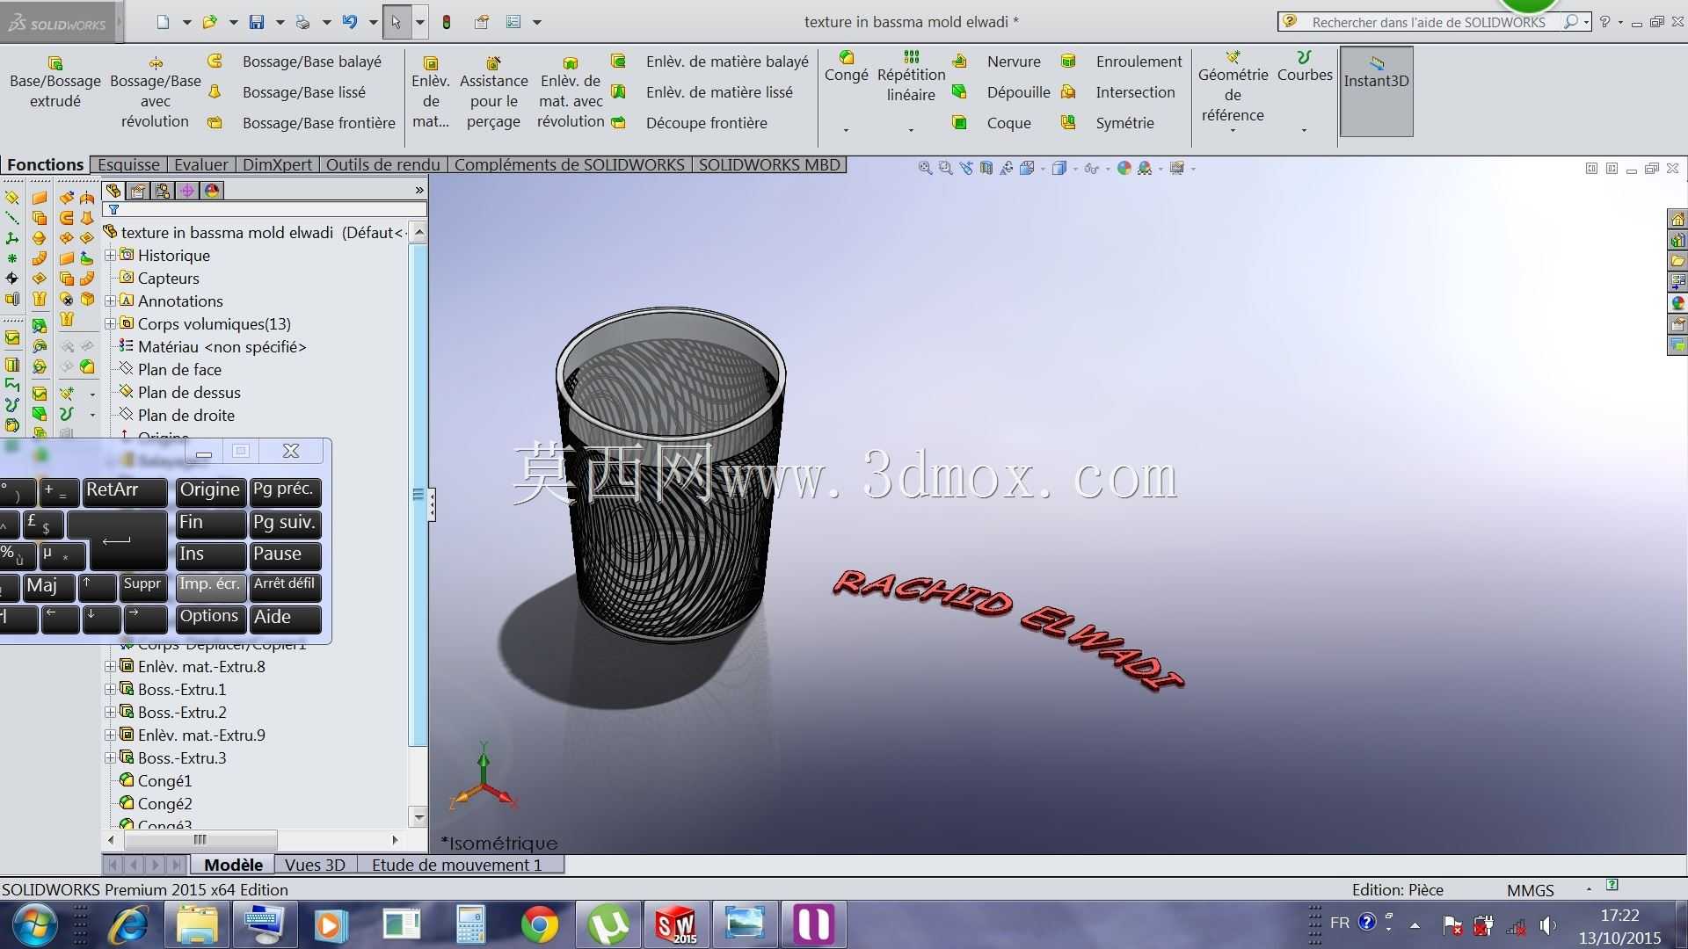Open Google Chrome from taskbar
Screen dimensions: 1688x949
[x=539, y=924]
